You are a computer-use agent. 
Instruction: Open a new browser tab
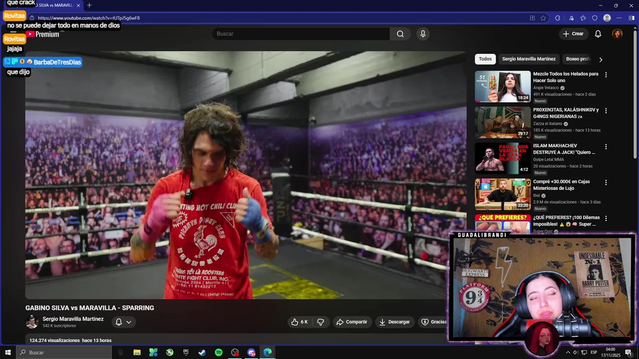pos(89,5)
